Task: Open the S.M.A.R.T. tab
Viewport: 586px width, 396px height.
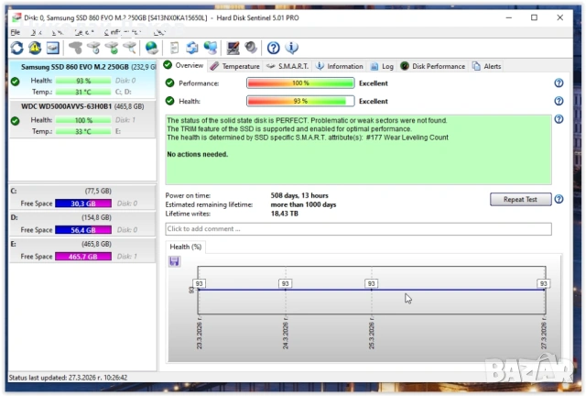Action: coord(287,66)
